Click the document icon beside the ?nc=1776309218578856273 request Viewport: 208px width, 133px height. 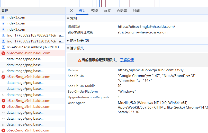pyautogui.click(x=3, y=35)
